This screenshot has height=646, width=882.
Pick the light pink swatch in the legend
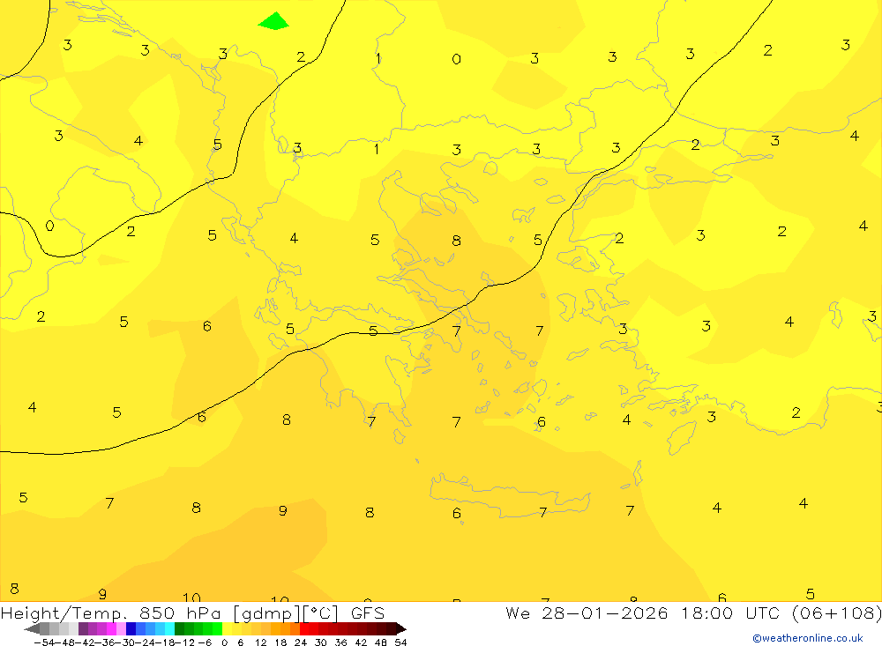coord(121,629)
